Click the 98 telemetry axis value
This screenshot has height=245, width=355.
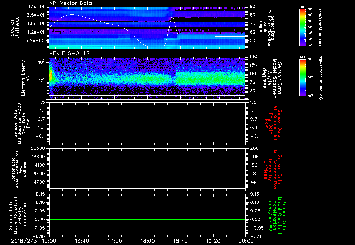[x=253, y=174]
